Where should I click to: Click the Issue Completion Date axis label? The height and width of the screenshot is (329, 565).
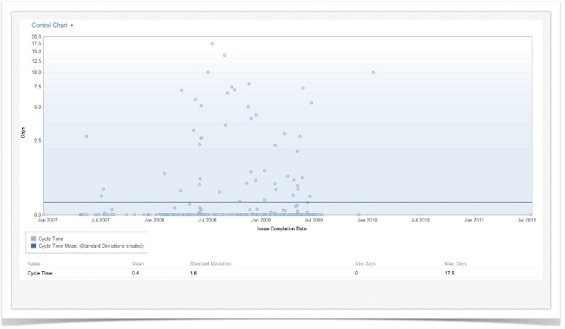coord(278,229)
